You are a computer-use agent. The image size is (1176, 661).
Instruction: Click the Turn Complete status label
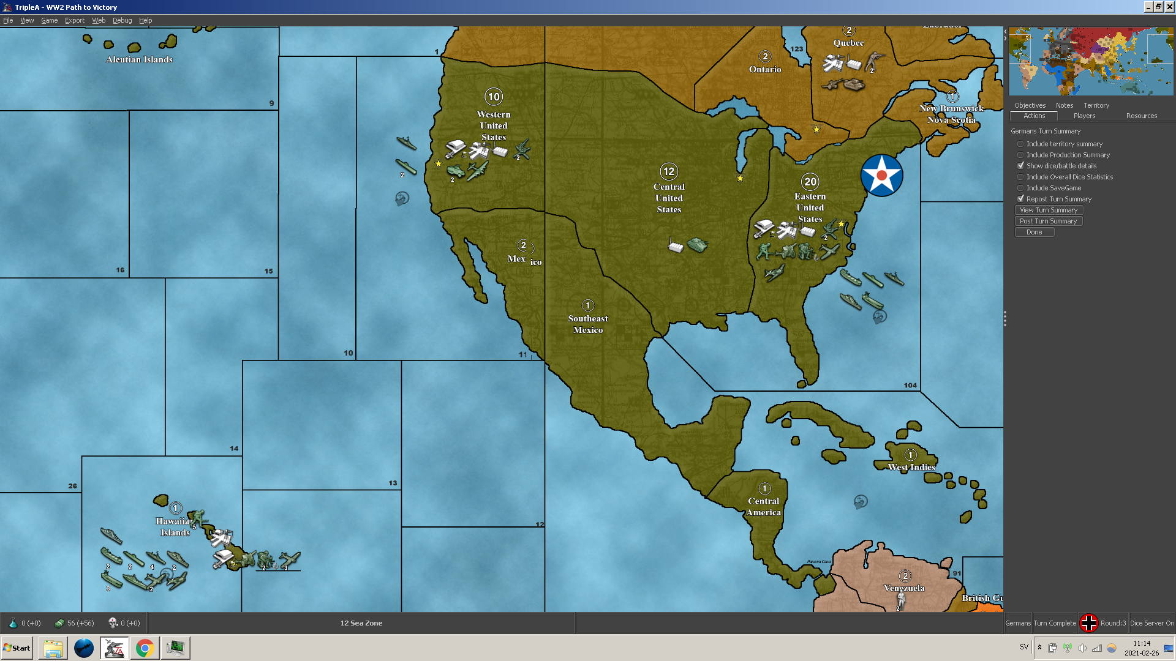[1055, 623]
